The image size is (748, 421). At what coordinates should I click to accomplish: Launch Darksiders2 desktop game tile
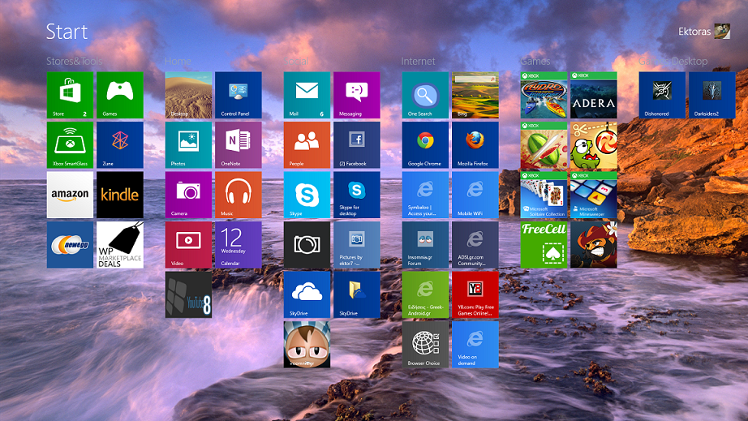pyautogui.click(x=711, y=95)
